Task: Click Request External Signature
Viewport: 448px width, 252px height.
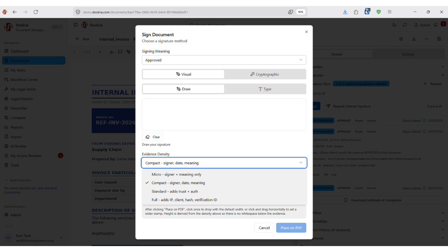Action: tap(349, 106)
